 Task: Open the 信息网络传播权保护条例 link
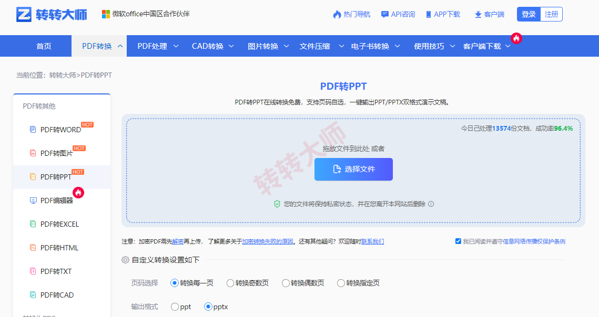534,241
